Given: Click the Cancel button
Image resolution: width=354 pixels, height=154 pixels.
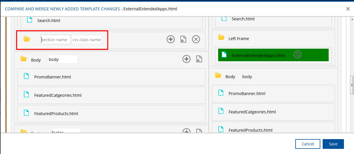Looking at the screenshot, I should [308, 144].
